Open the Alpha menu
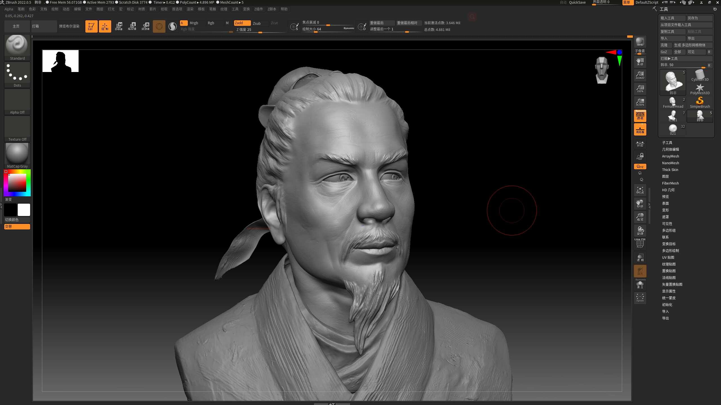Viewport: 721px width, 405px height. [x=9, y=9]
